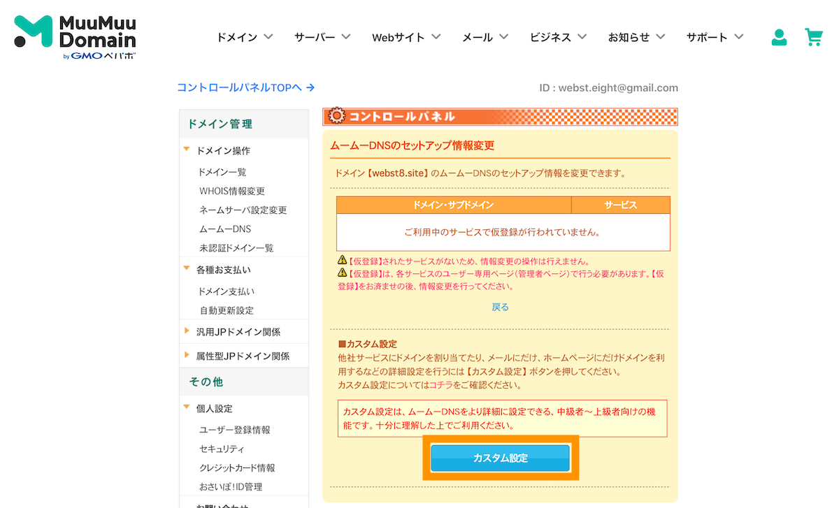
Task: Collapse the ドメイン操作 sidebar section
Action: [x=187, y=149]
